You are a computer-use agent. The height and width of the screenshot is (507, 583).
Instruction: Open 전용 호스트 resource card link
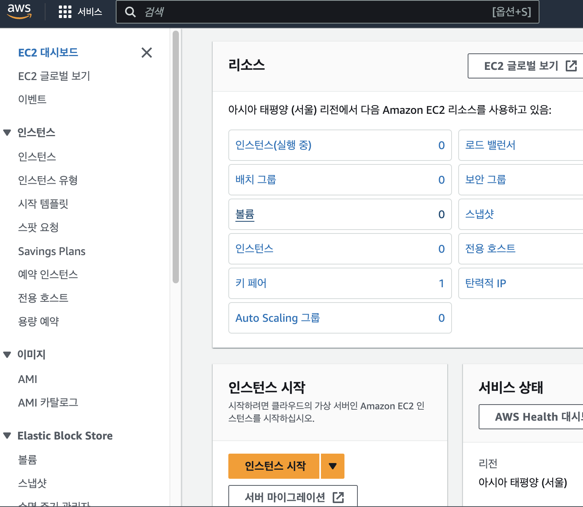[x=490, y=249]
